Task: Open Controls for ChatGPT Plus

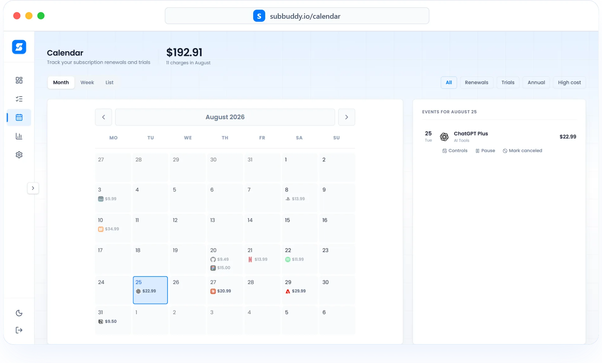Action: click(x=455, y=151)
